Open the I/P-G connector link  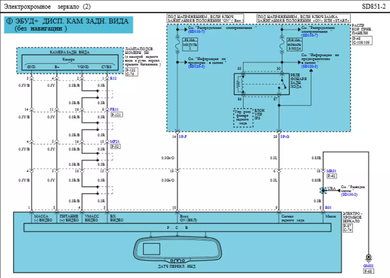point(285,137)
